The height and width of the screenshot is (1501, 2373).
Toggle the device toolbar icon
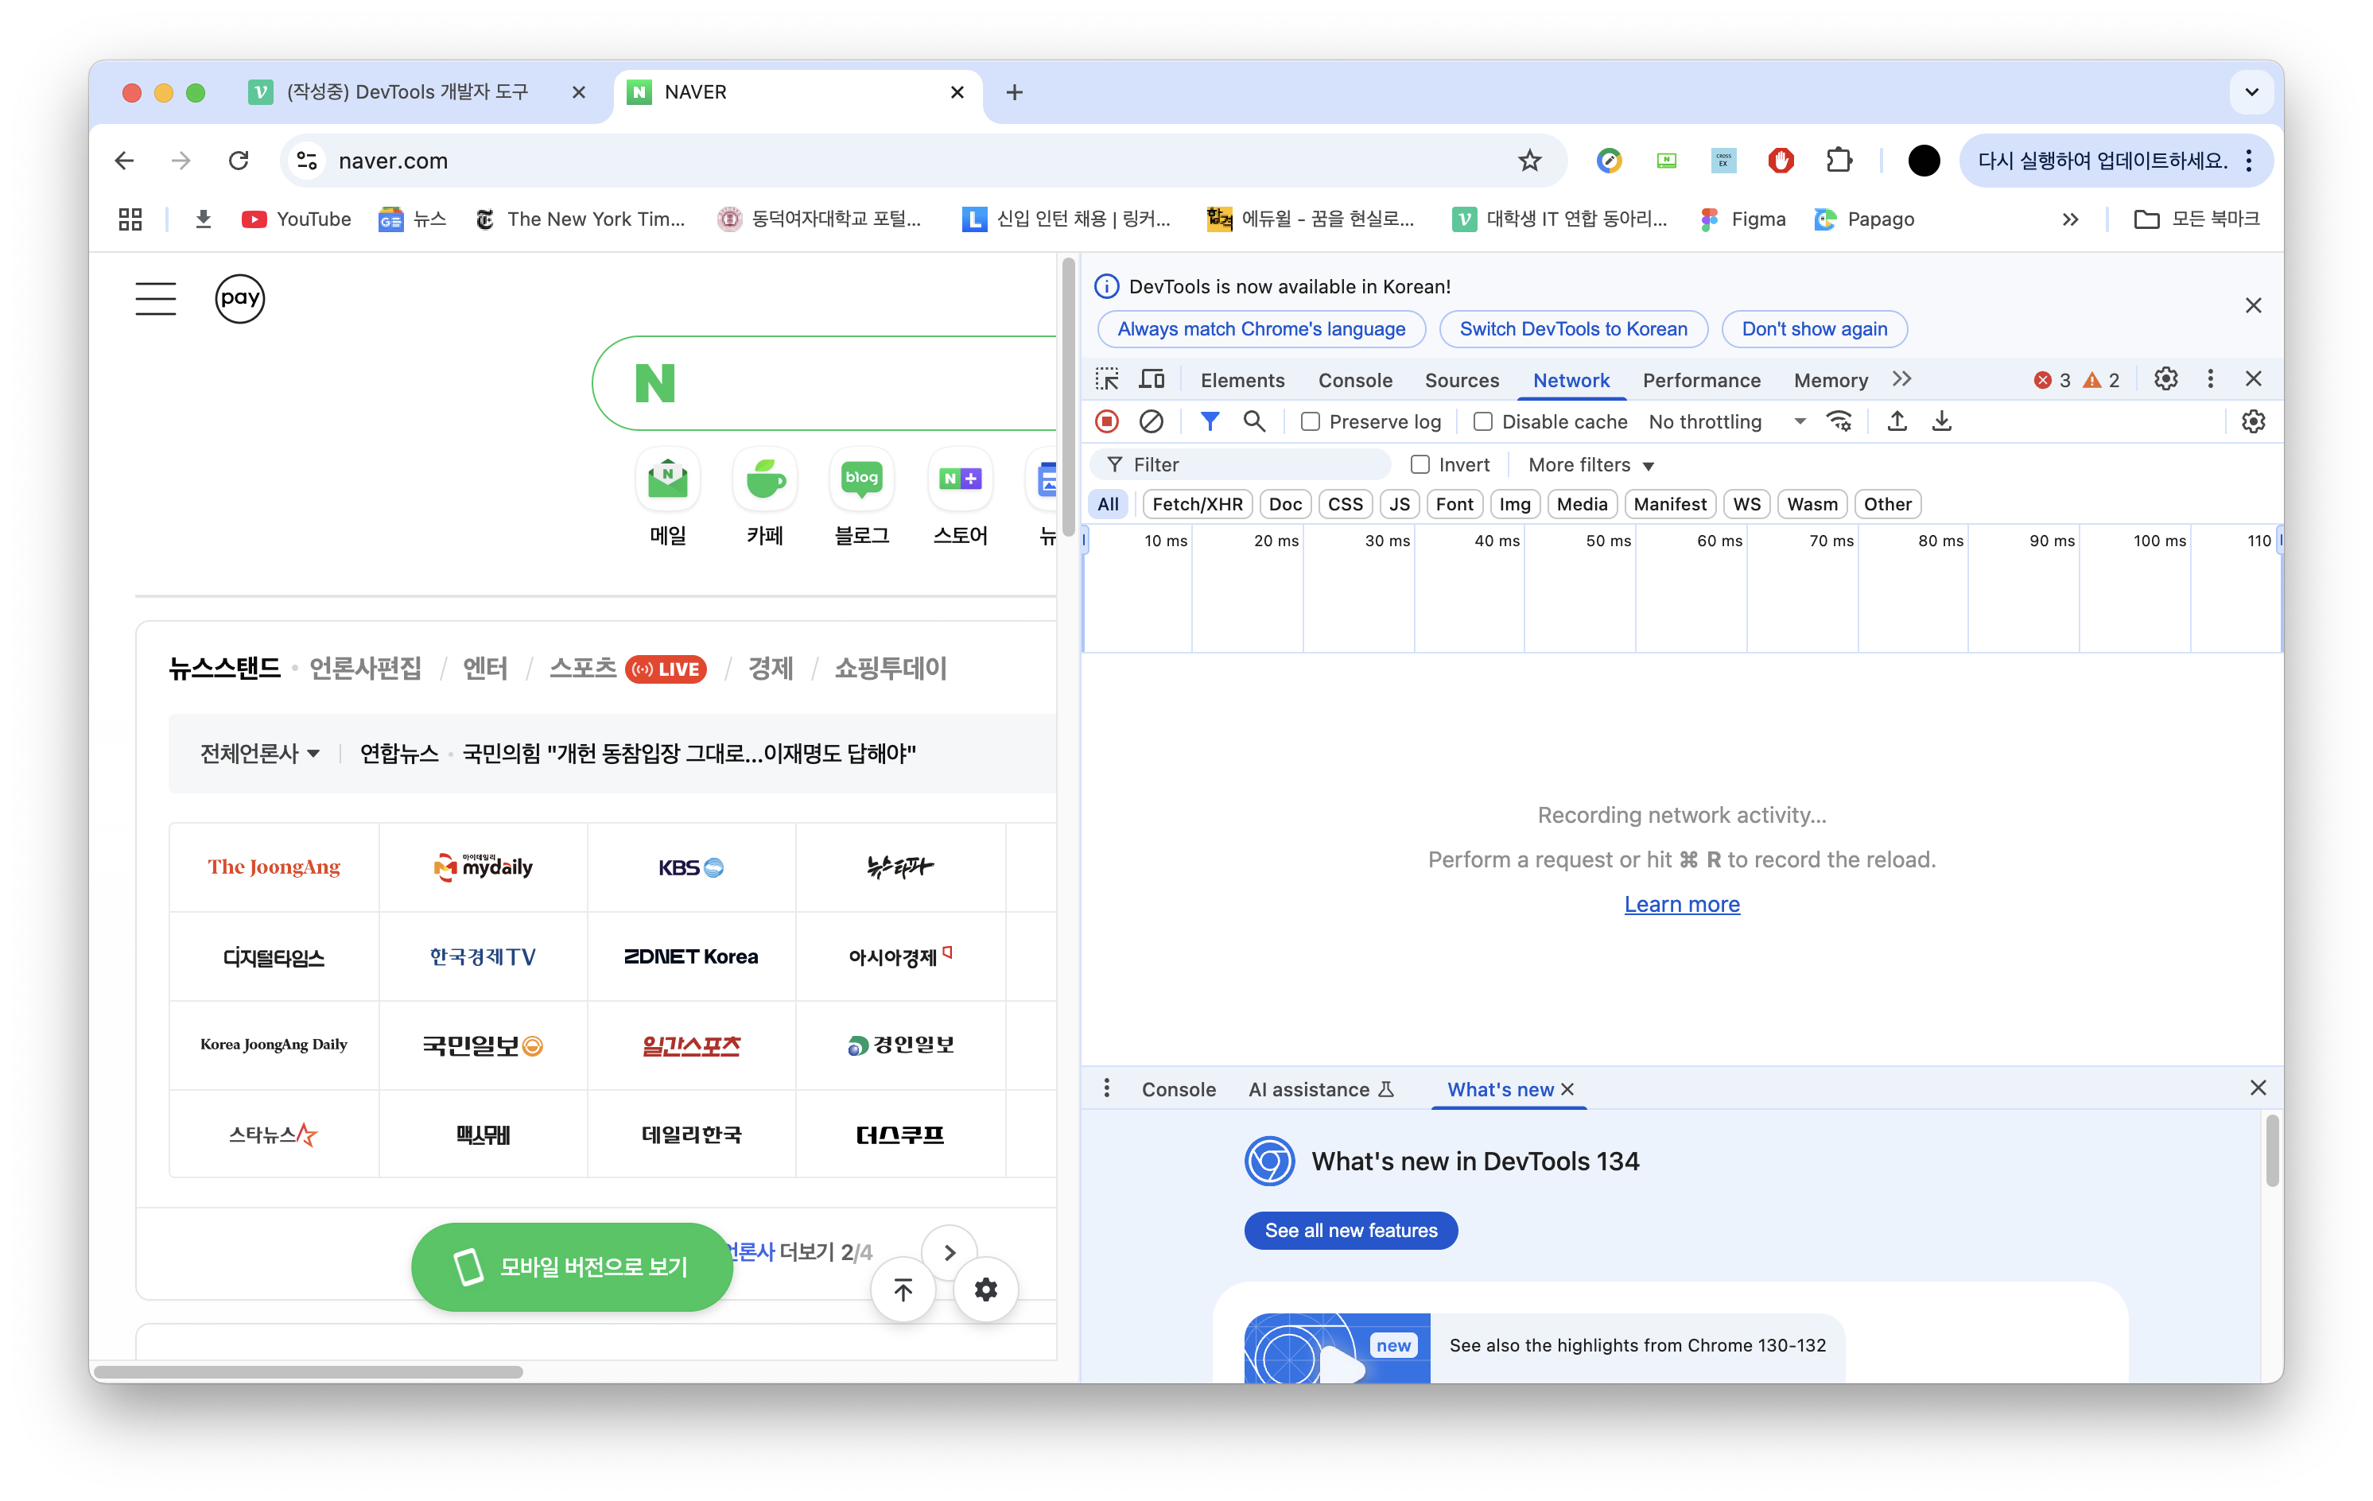[x=1151, y=379]
